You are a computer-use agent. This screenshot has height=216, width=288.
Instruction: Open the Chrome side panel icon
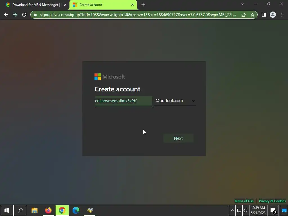click(x=264, y=15)
